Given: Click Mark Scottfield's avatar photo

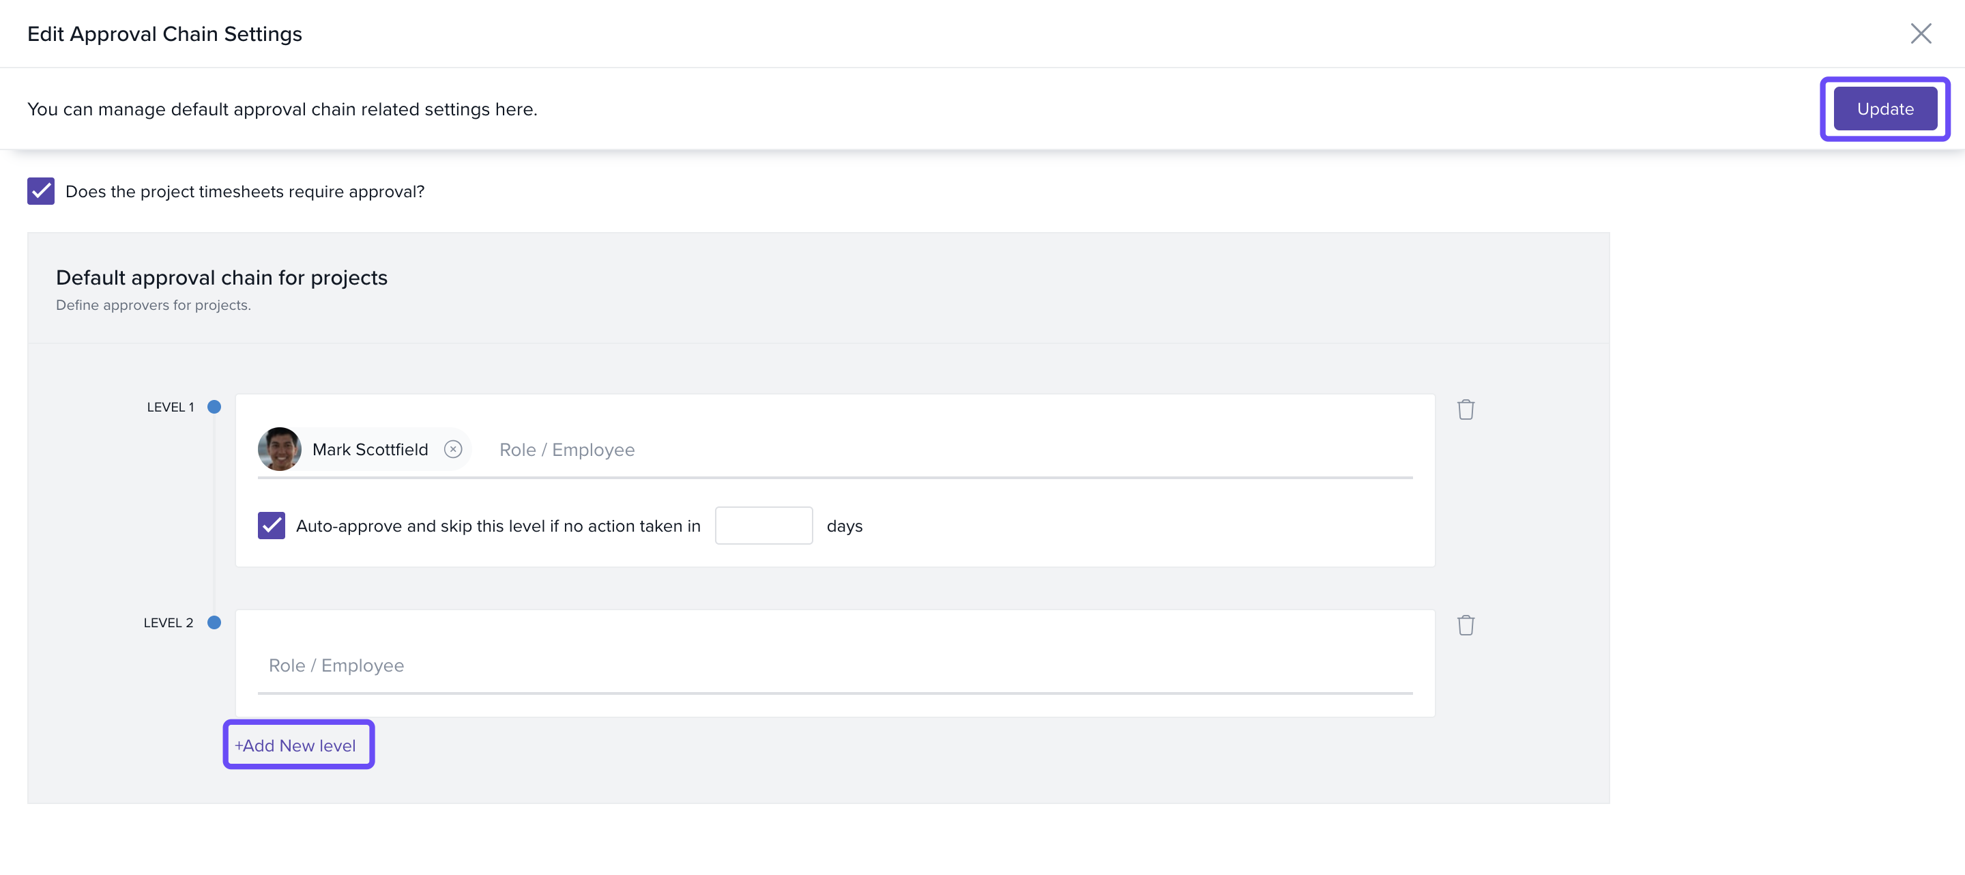Looking at the screenshot, I should 279,449.
